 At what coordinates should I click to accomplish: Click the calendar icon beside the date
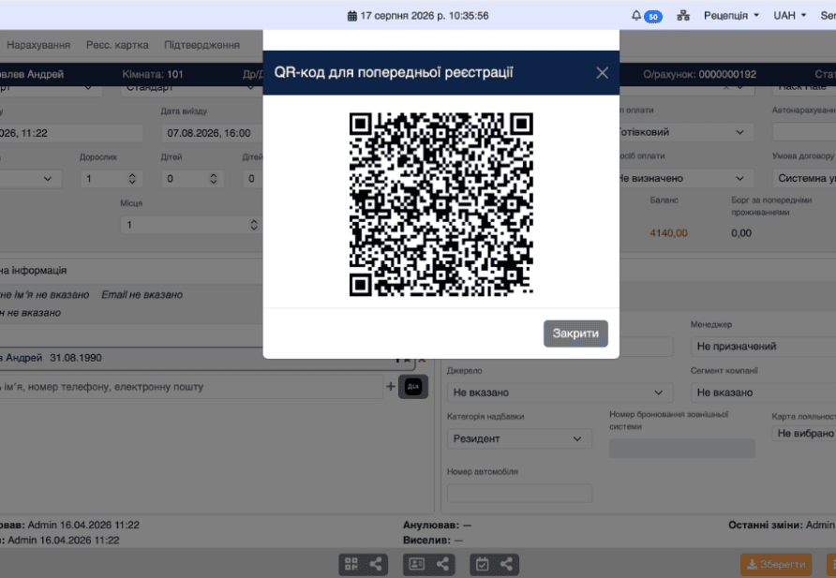point(351,16)
